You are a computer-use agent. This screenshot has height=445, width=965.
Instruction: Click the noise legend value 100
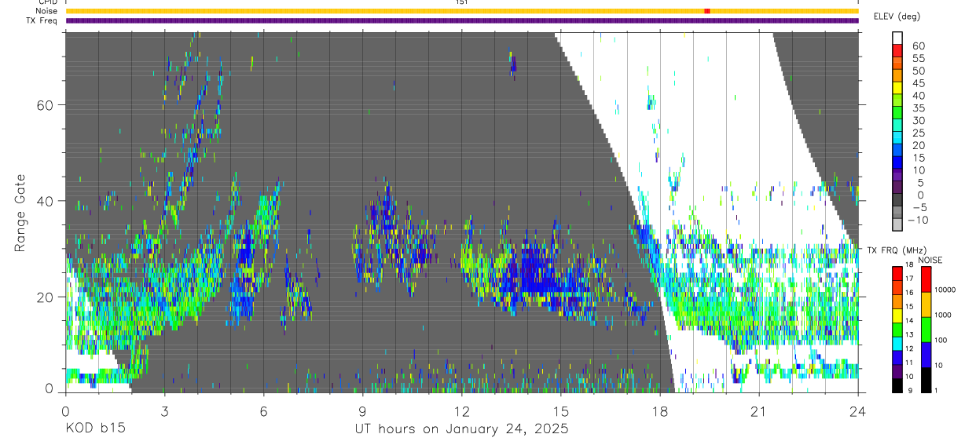[x=941, y=341]
